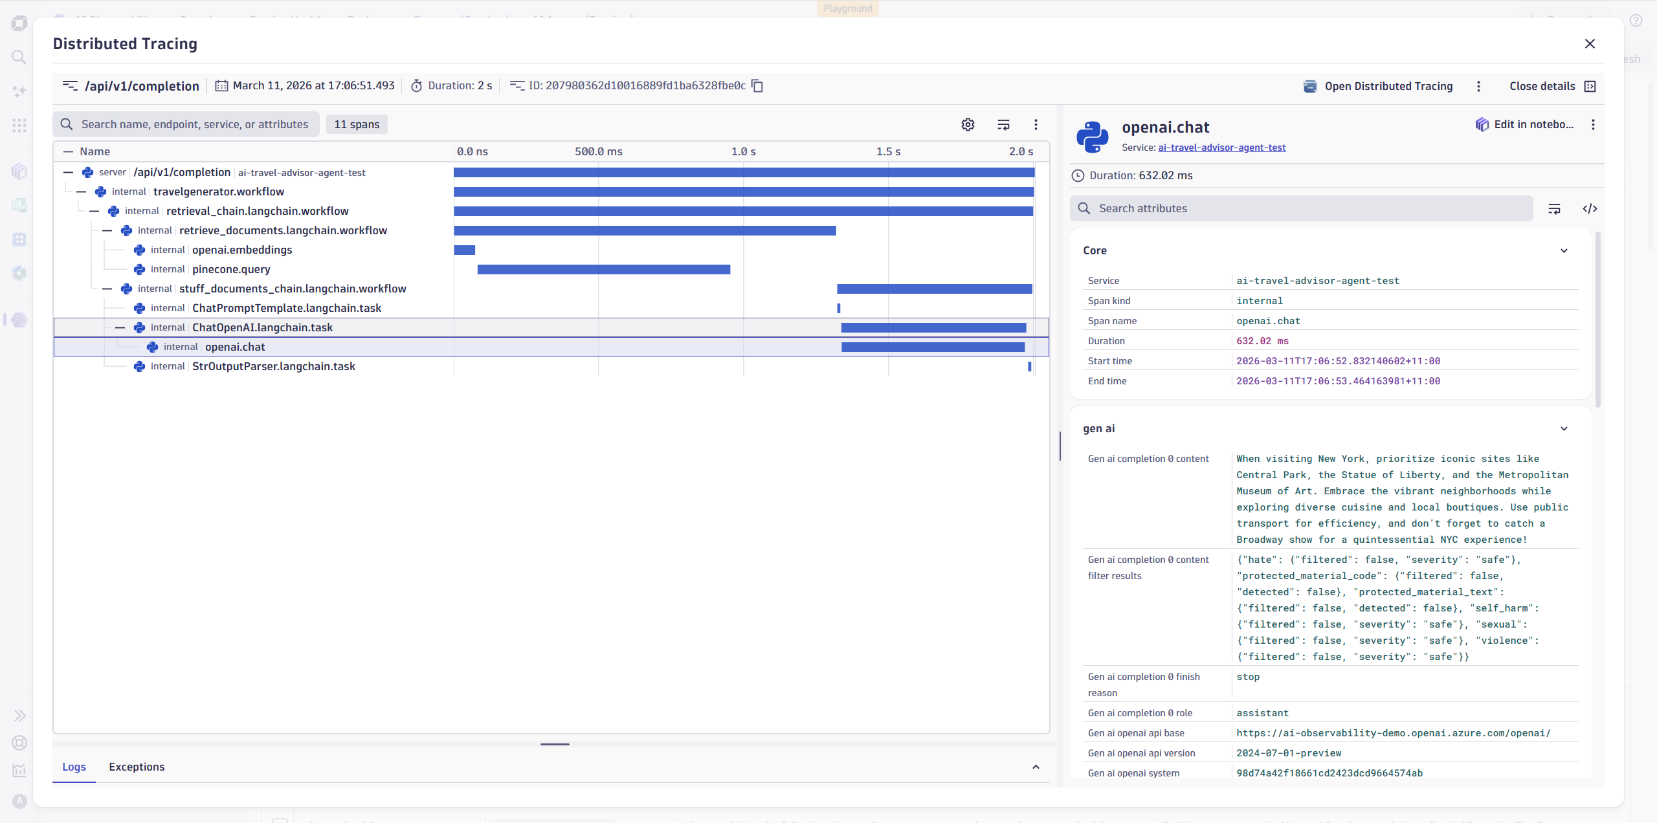Click the span search input field
Viewport: 1657px width, 823px height.
(x=186, y=124)
